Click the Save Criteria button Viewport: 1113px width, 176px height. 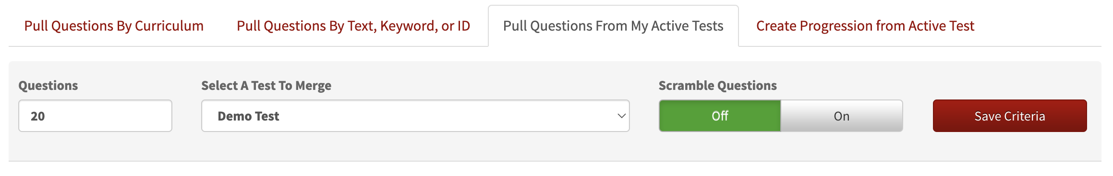[1010, 116]
